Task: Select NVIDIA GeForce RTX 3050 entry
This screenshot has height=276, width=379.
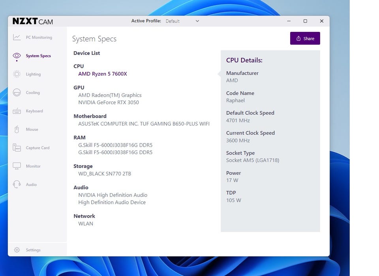Action: pos(109,103)
